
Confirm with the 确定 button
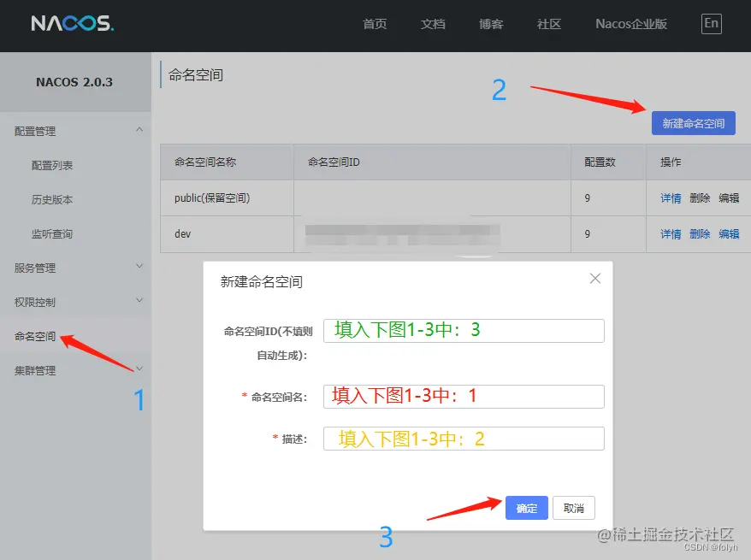[526, 508]
